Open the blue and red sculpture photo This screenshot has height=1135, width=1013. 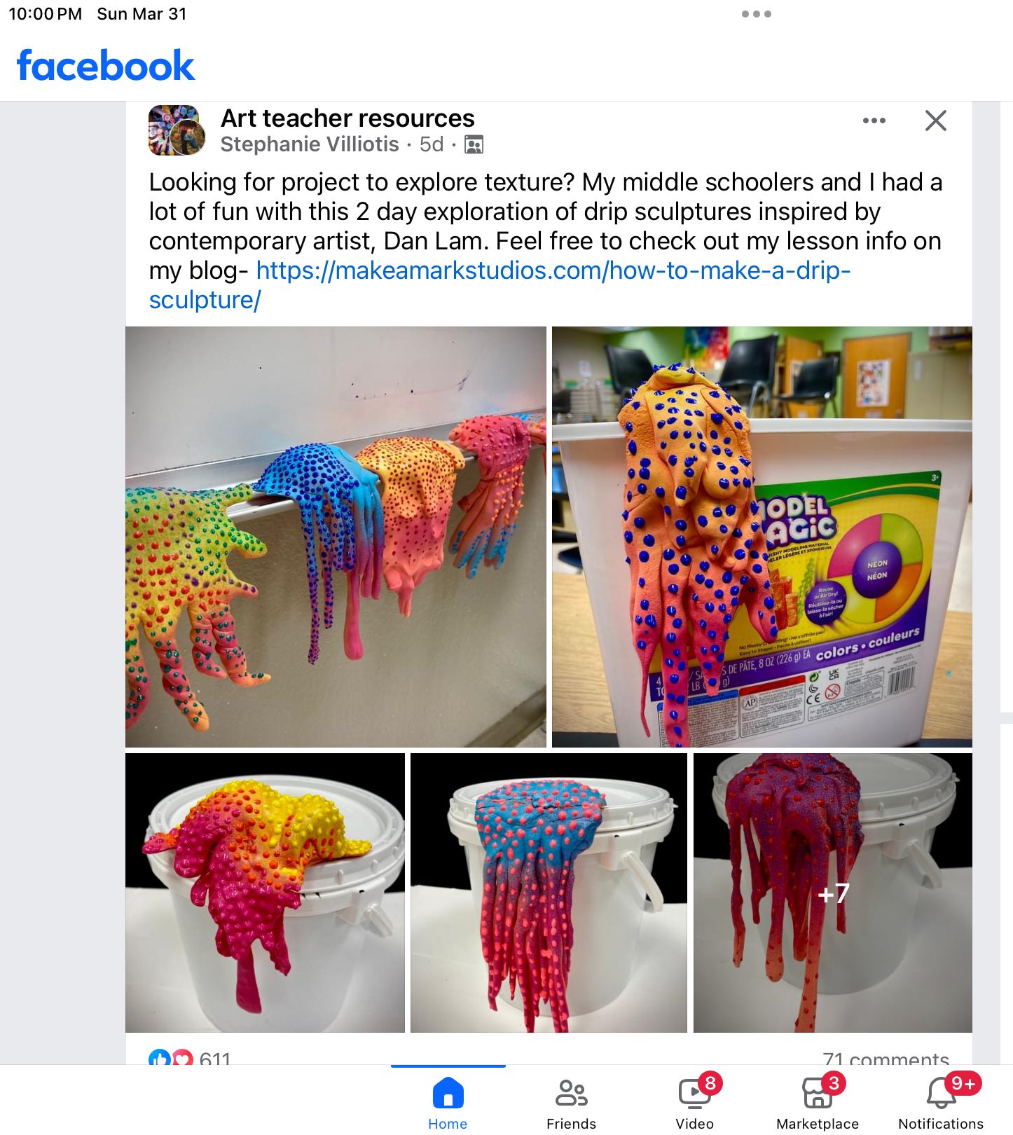(549, 893)
